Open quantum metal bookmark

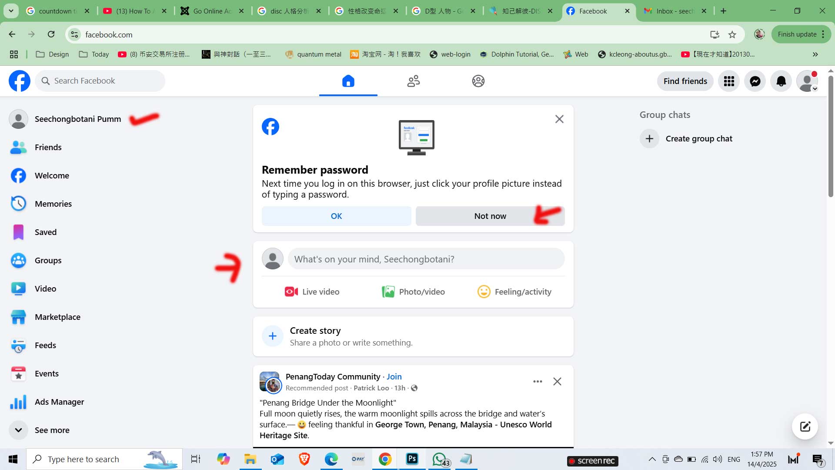pyautogui.click(x=313, y=54)
